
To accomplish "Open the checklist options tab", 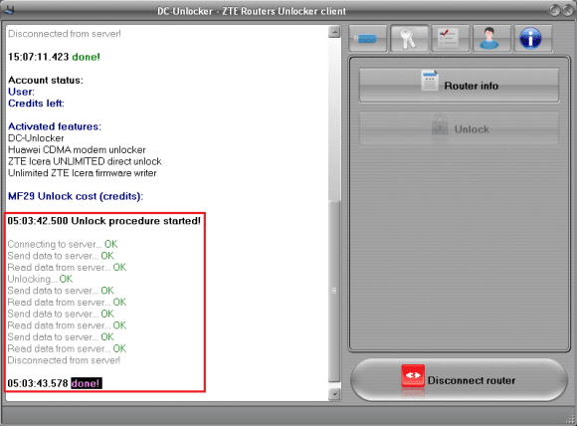I will pyautogui.click(x=450, y=38).
